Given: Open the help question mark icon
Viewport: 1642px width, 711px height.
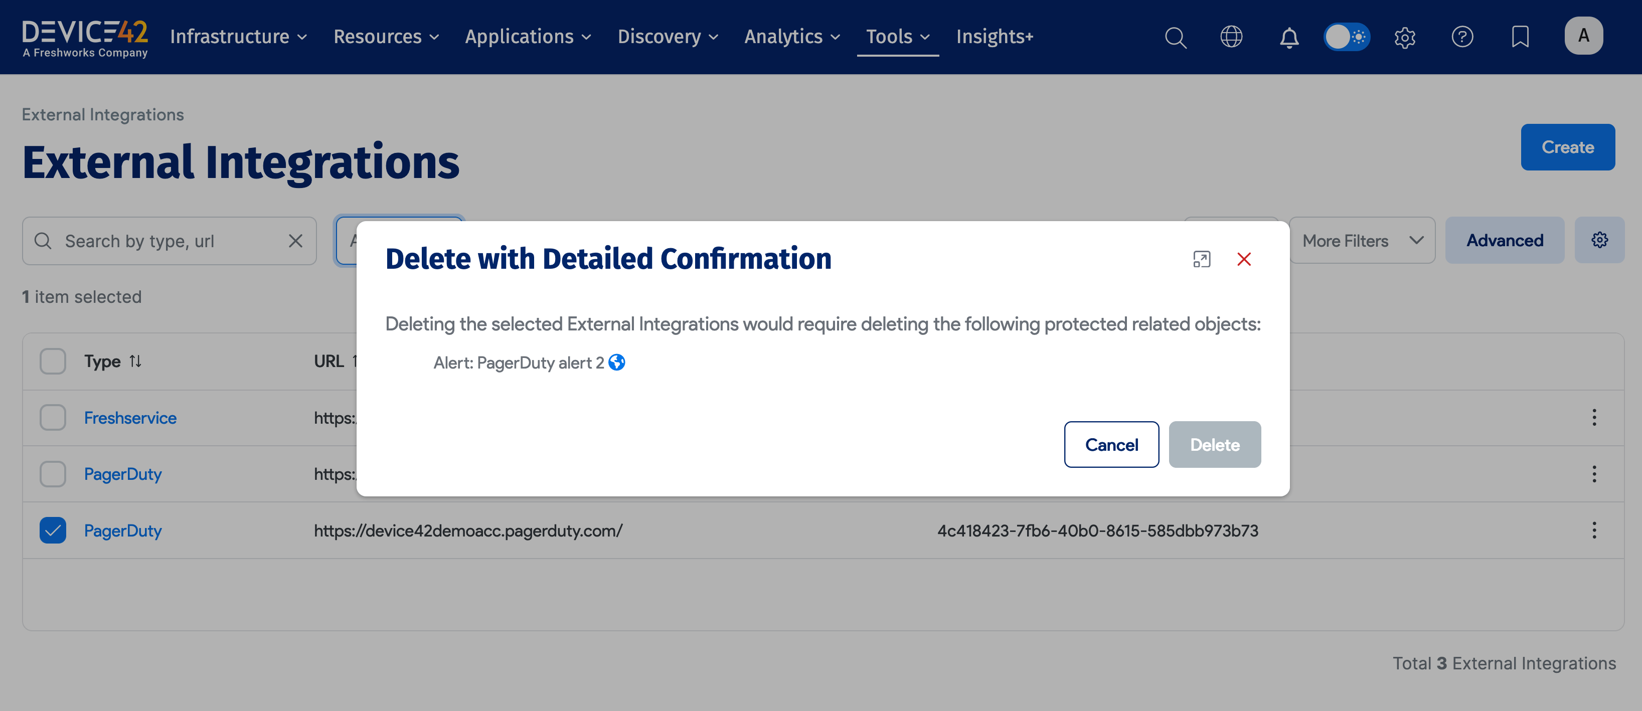Looking at the screenshot, I should click(x=1463, y=37).
